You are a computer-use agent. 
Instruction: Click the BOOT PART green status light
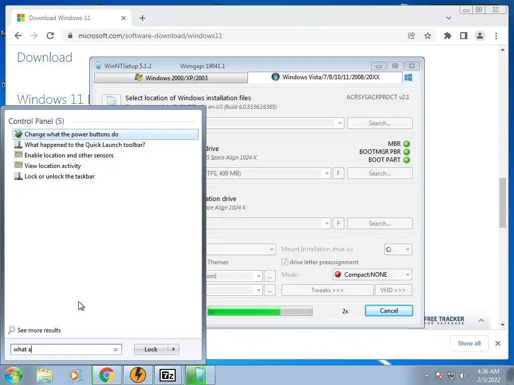point(407,160)
